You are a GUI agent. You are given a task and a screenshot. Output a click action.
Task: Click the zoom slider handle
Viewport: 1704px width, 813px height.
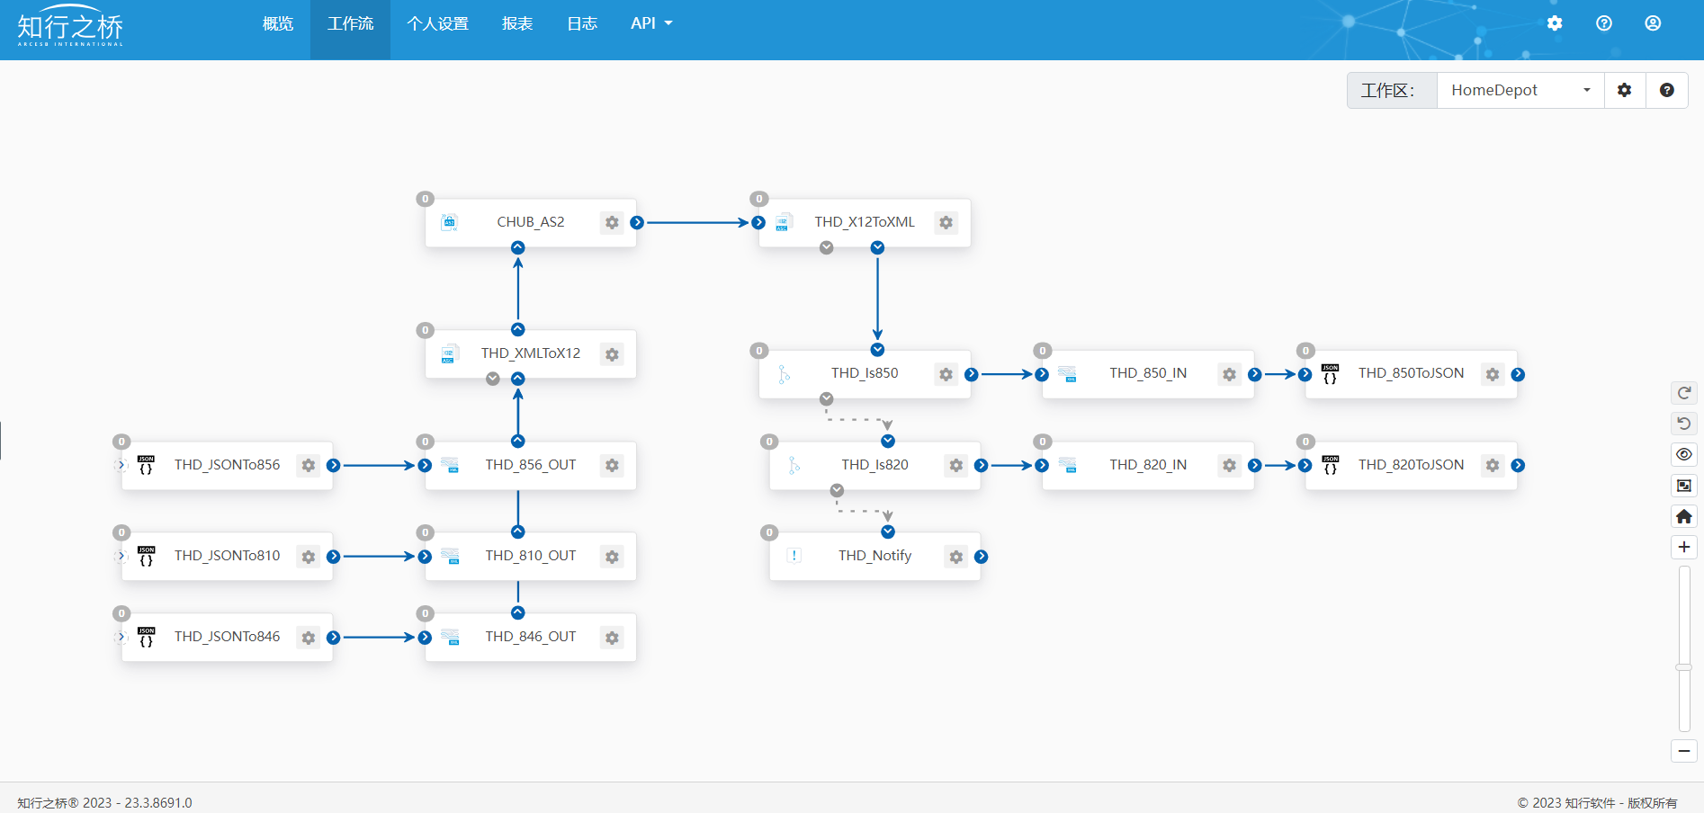point(1684,667)
